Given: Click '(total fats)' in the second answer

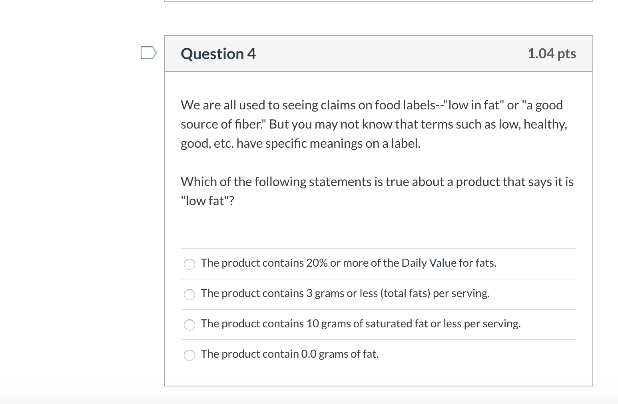Looking at the screenshot, I should 405,293.
